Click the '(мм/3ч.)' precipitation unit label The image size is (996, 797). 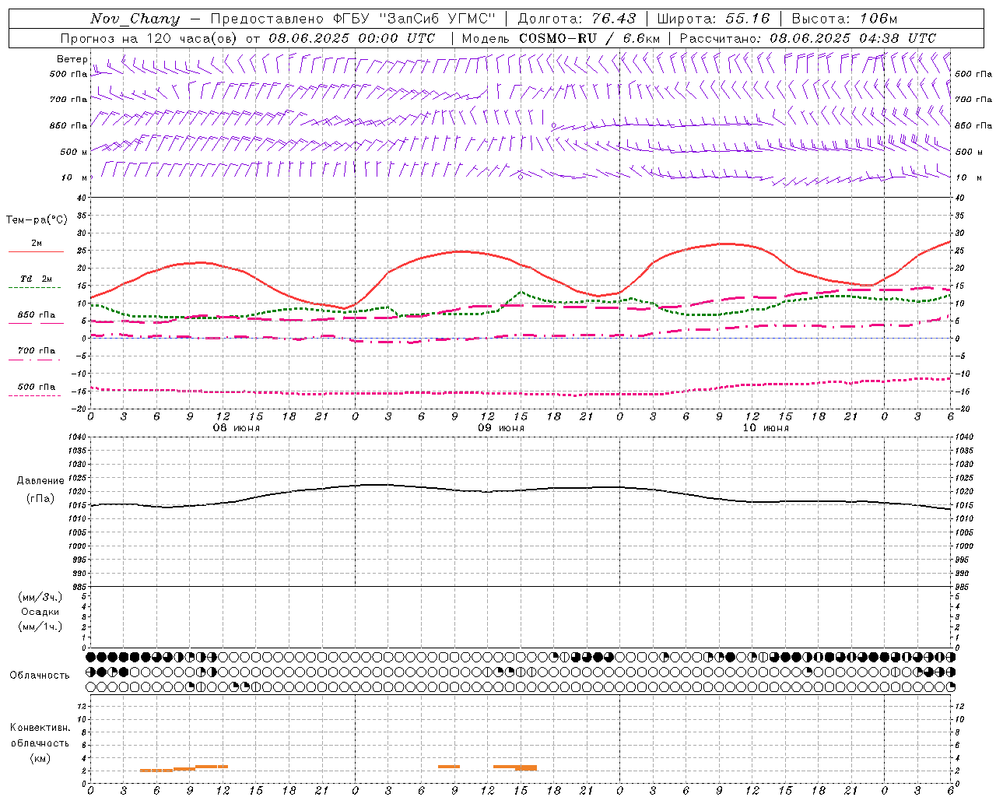pos(40,598)
